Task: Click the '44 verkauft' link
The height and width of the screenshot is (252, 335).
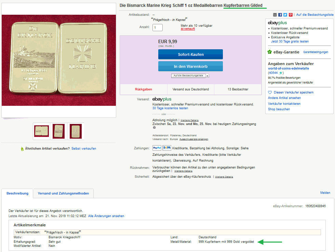Action: click(188, 29)
